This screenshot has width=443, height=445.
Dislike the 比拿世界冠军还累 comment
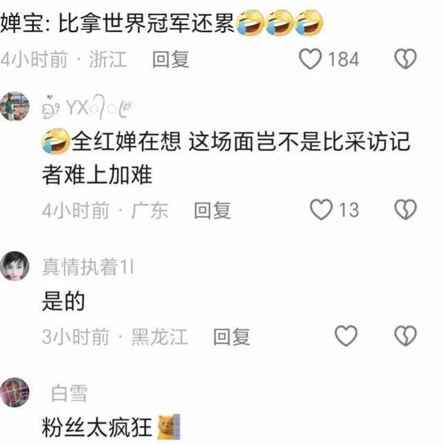(405, 59)
